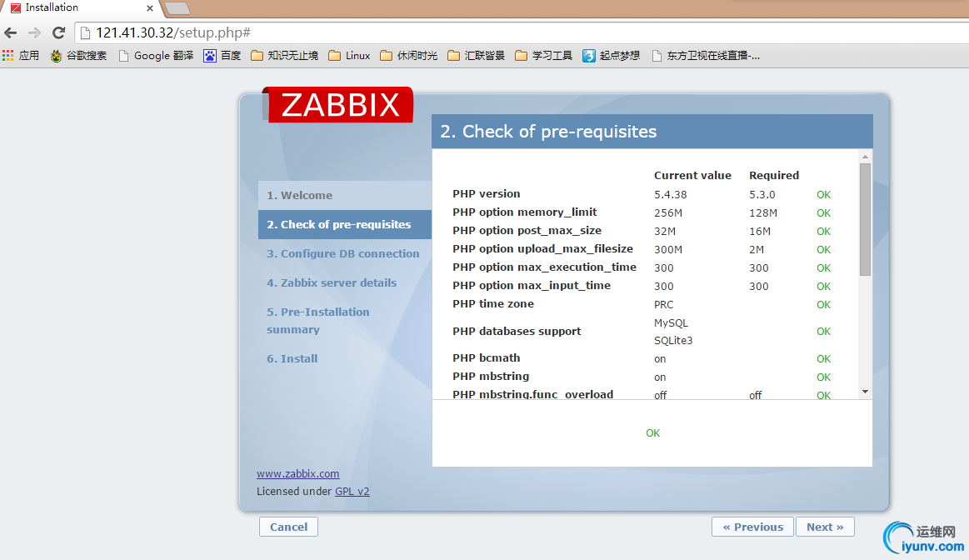Click the 2. Check of pre-requisites heading
This screenshot has height=560, width=969.
coord(548,132)
